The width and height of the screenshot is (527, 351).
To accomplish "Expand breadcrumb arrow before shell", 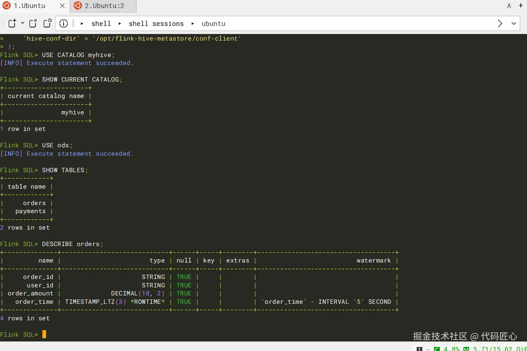I will click(x=82, y=24).
